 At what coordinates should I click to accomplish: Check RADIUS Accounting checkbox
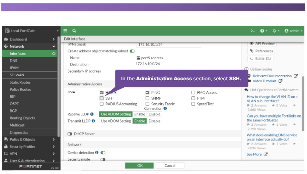(x=102, y=104)
